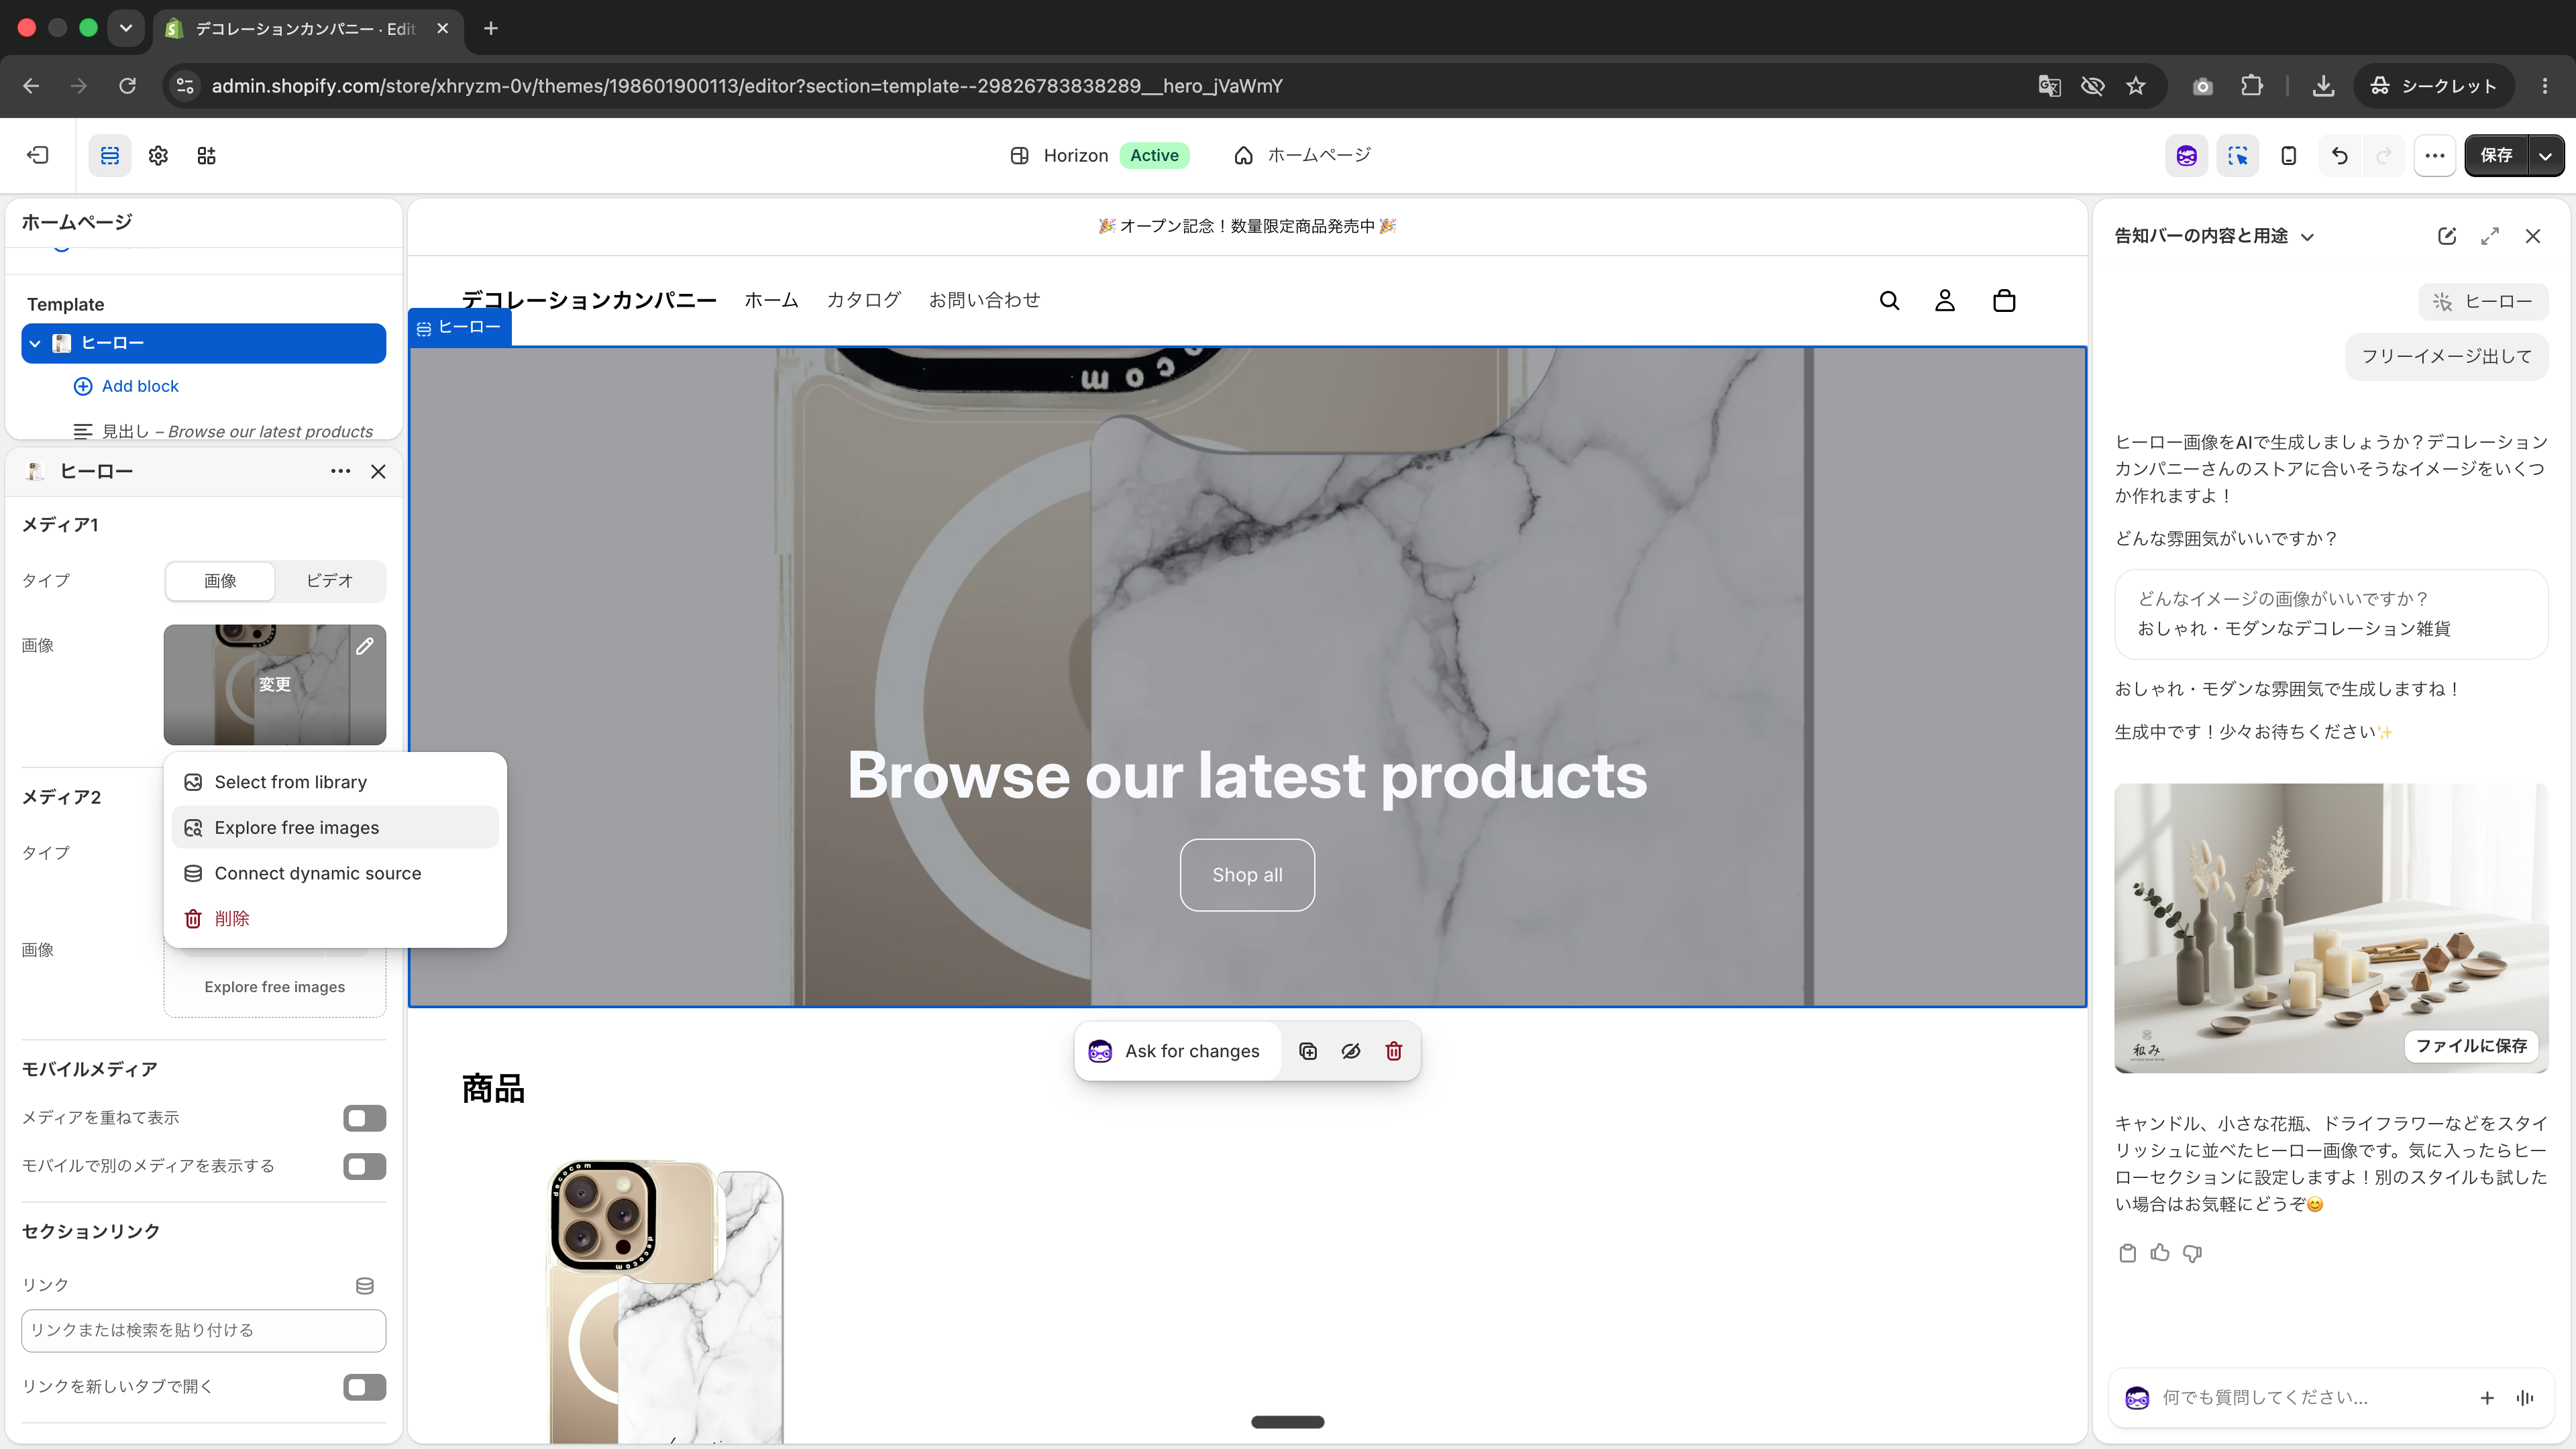This screenshot has width=2576, height=1449.
Task: Click Ask for changes button
Action: (1177, 1051)
